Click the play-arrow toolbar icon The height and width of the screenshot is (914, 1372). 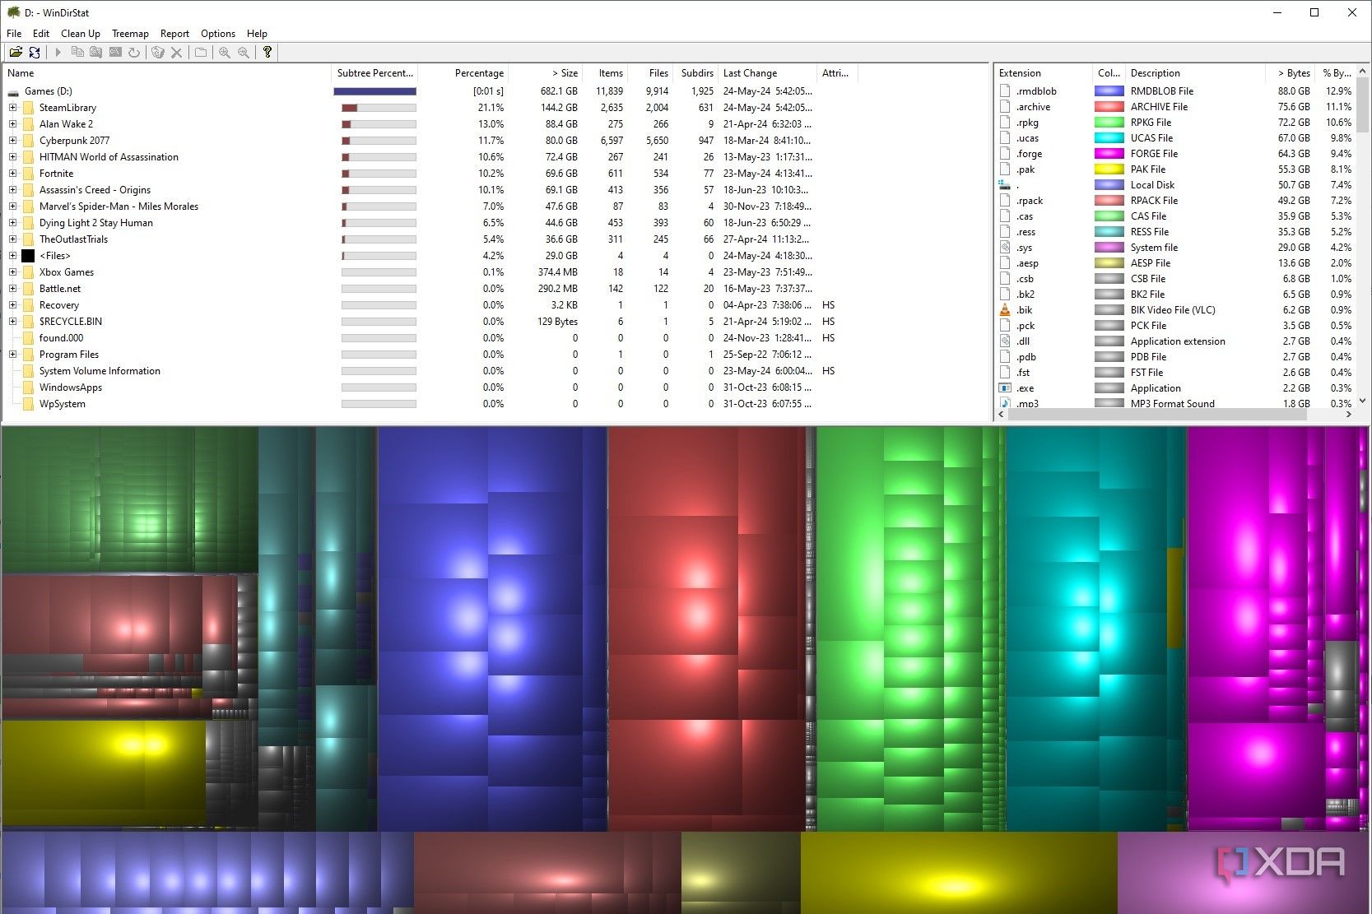coord(58,53)
